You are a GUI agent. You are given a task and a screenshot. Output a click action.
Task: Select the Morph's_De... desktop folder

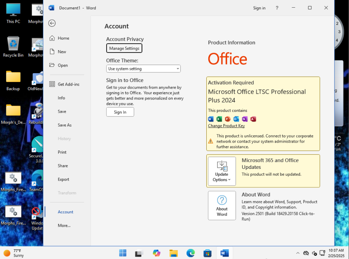coord(13,114)
